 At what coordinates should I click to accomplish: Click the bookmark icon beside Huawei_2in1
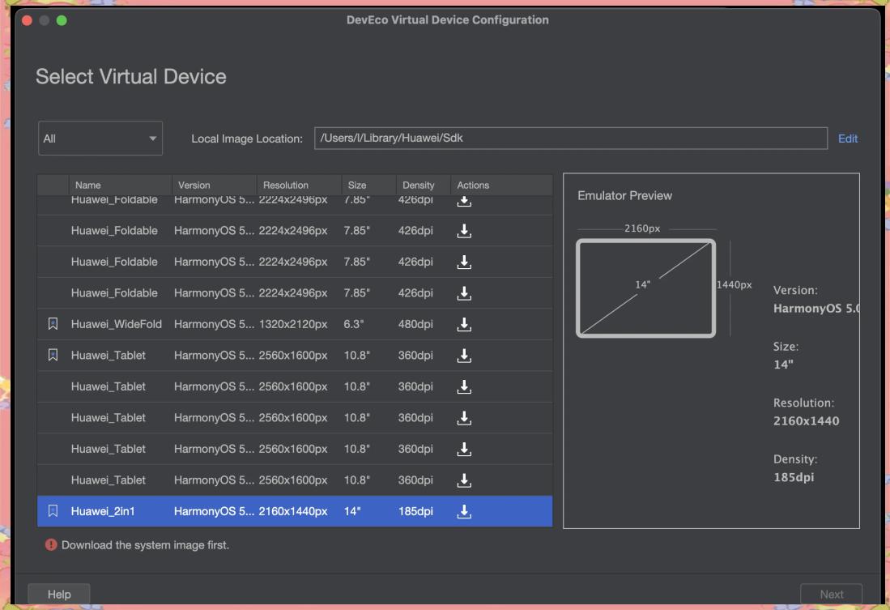tap(53, 510)
